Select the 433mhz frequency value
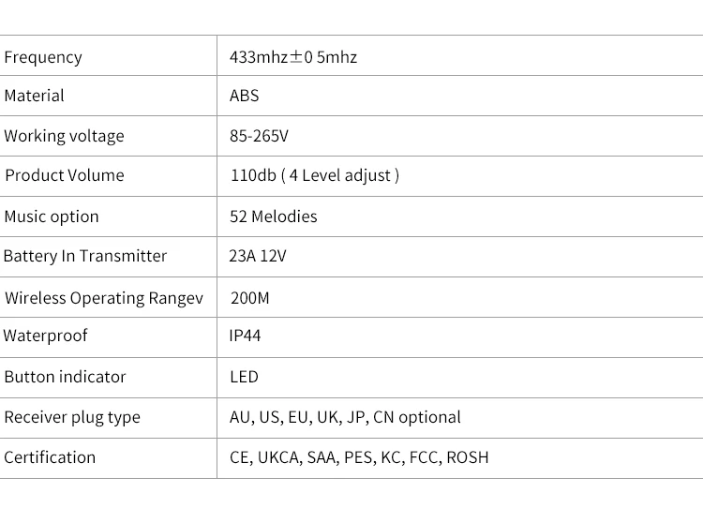 click(x=293, y=57)
